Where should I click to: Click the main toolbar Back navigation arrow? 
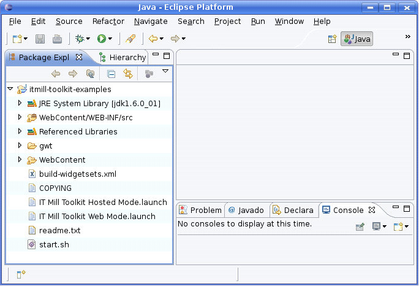pyautogui.click(x=153, y=39)
